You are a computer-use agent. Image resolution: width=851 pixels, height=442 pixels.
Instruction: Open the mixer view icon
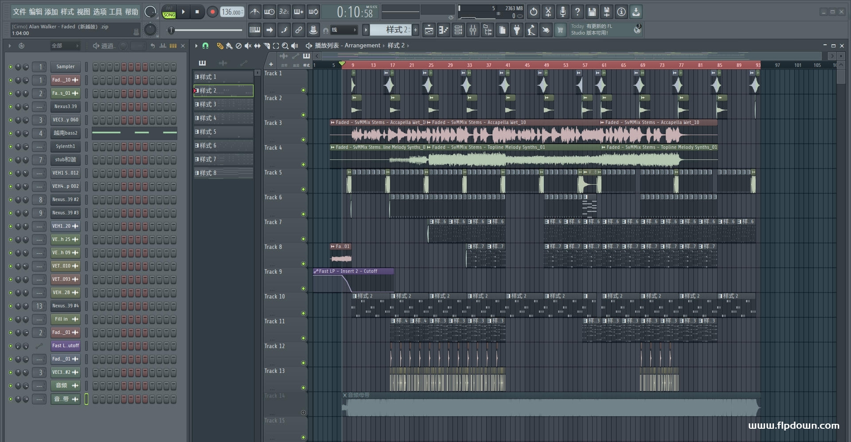473,30
